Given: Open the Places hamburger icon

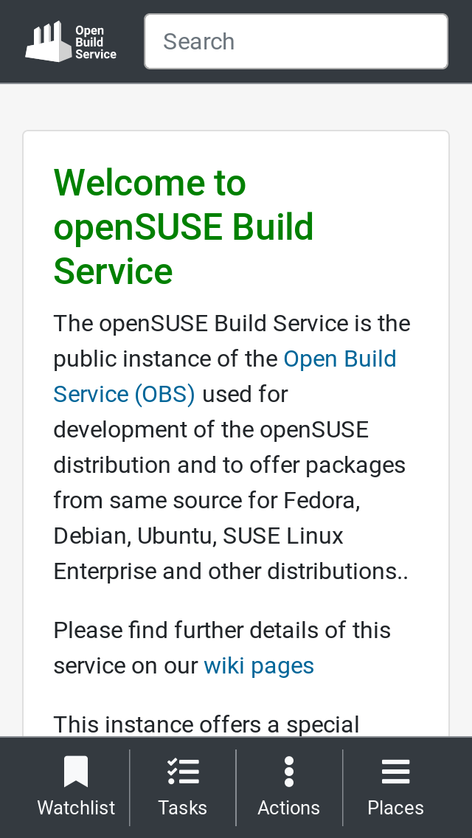Looking at the screenshot, I should (x=395, y=772).
